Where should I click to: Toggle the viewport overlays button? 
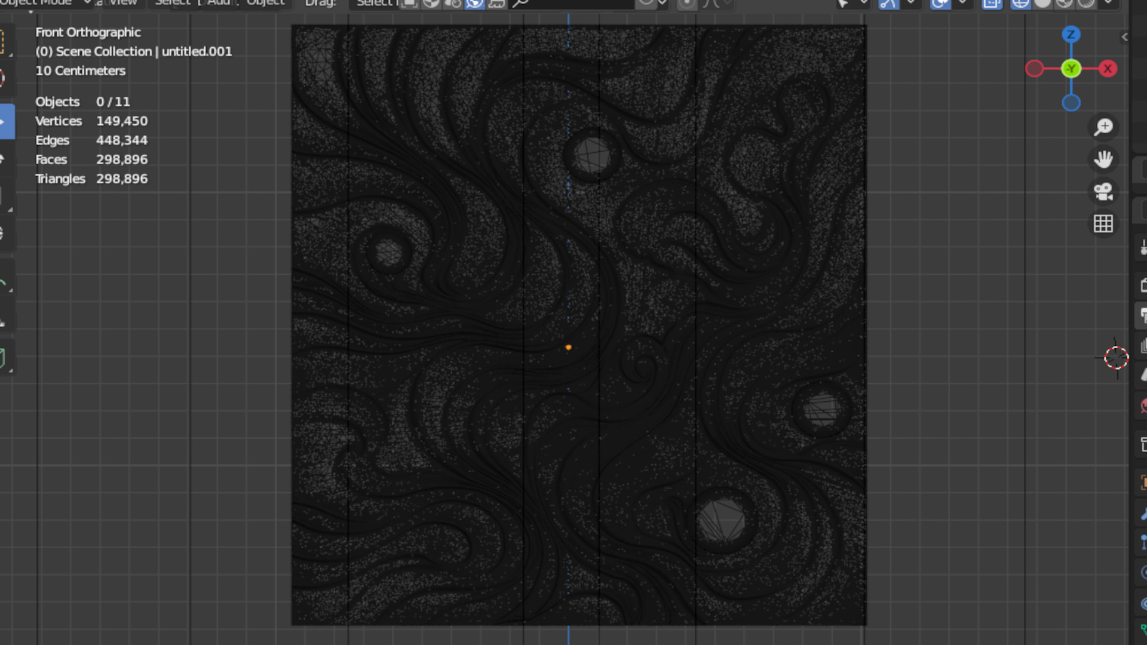pos(940,4)
